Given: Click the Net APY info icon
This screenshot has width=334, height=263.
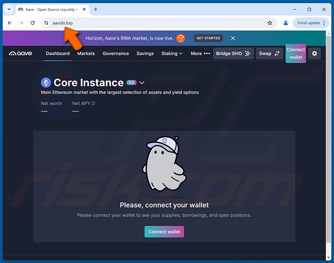Looking at the screenshot, I should [x=93, y=103].
